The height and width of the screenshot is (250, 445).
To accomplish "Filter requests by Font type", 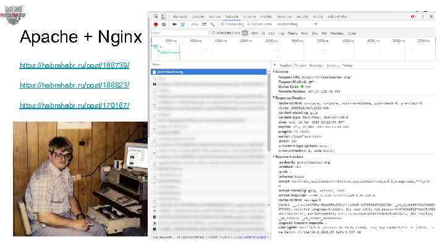I will (x=304, y=33).
